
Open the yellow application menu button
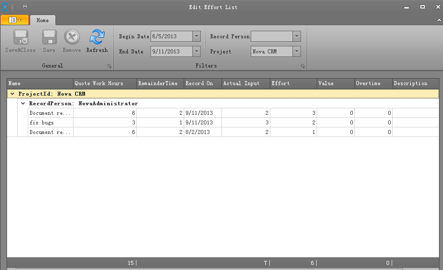click(x=15, y=20)
